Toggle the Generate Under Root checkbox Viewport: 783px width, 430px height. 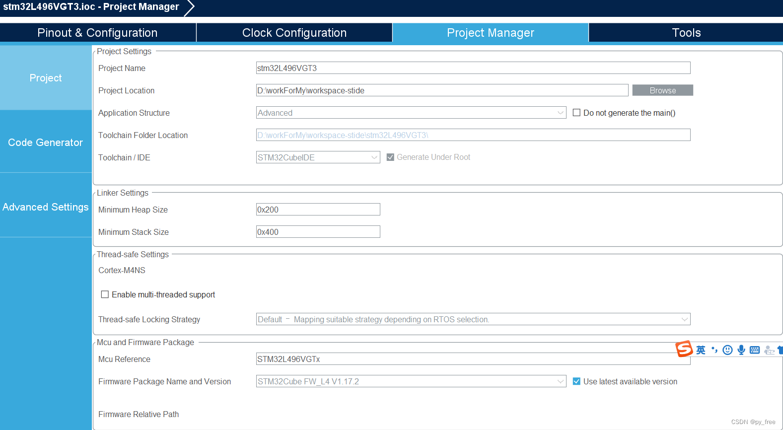(x=390, y=157)
